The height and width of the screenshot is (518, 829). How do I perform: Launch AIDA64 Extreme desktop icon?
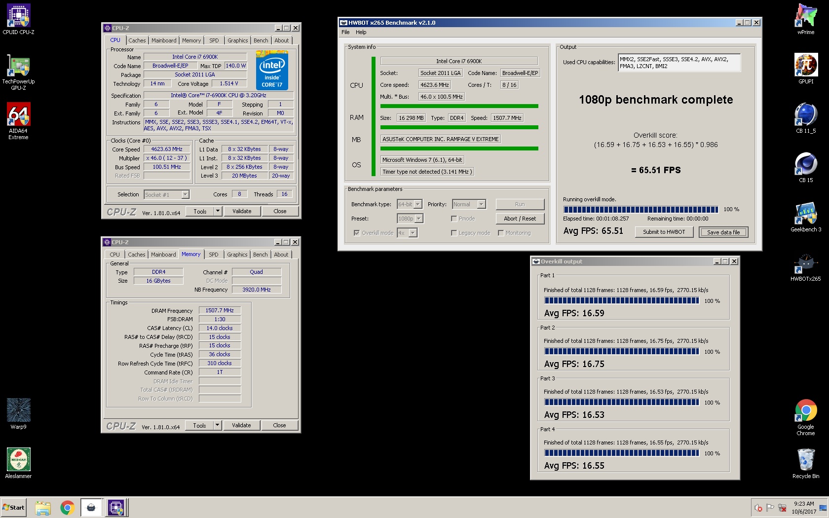[x=18, y=121]
